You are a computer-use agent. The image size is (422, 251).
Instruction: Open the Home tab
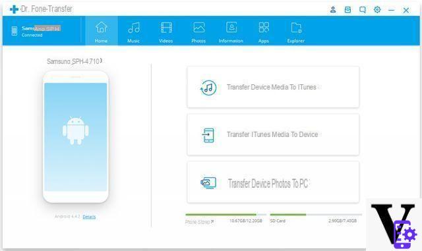pyautogui.click(x=102, y=31)
